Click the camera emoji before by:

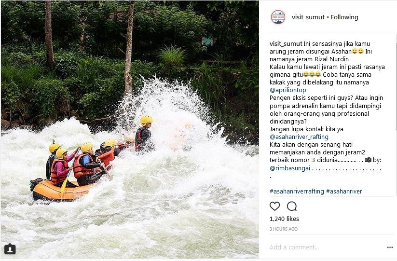[368, 160]
